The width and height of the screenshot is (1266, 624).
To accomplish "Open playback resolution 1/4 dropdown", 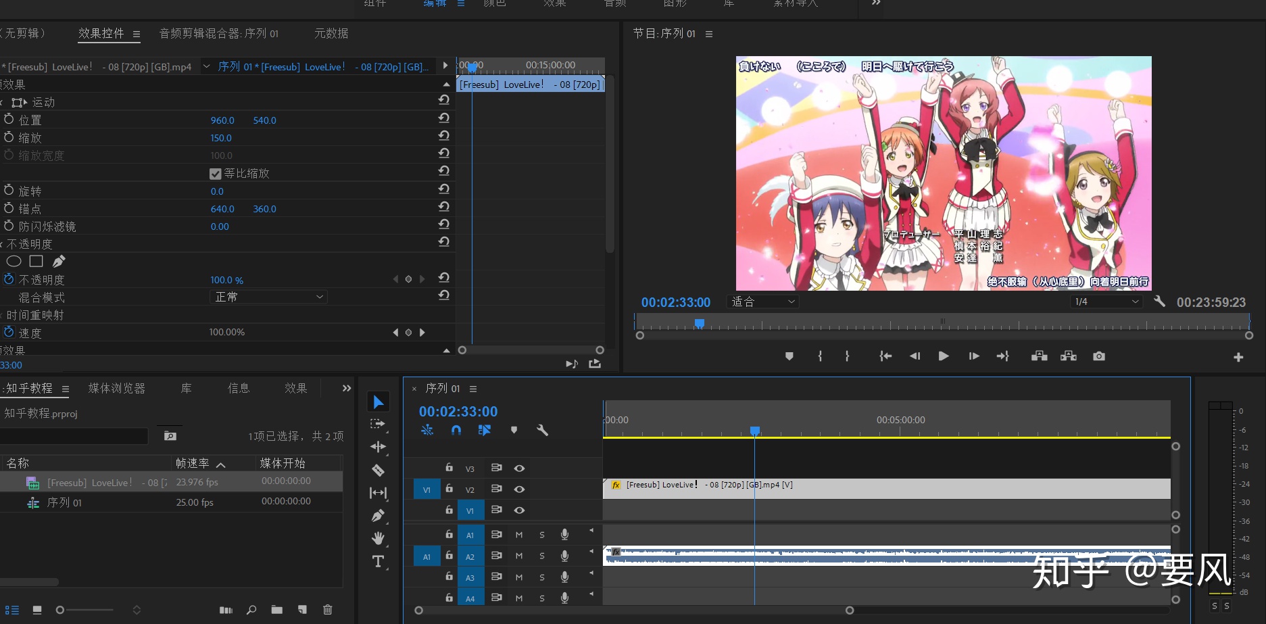I will click(x=1106, y=302).
